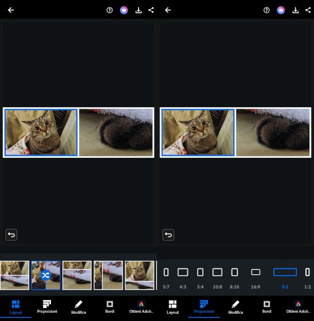This screenshot has height=321, width=314.
Task: Tap Ottieni Adob.. on right screen
Action: (298, 307)
